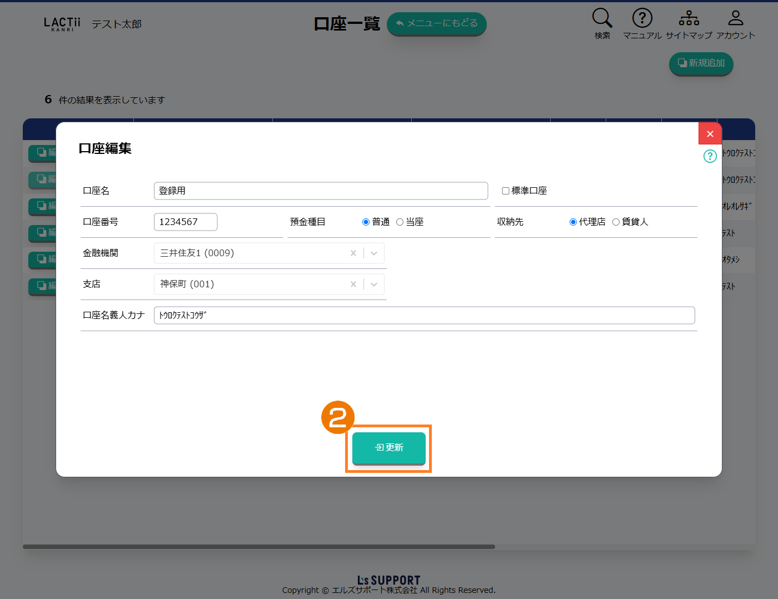Open the manual help icon
778x599 pixels.
642,18
